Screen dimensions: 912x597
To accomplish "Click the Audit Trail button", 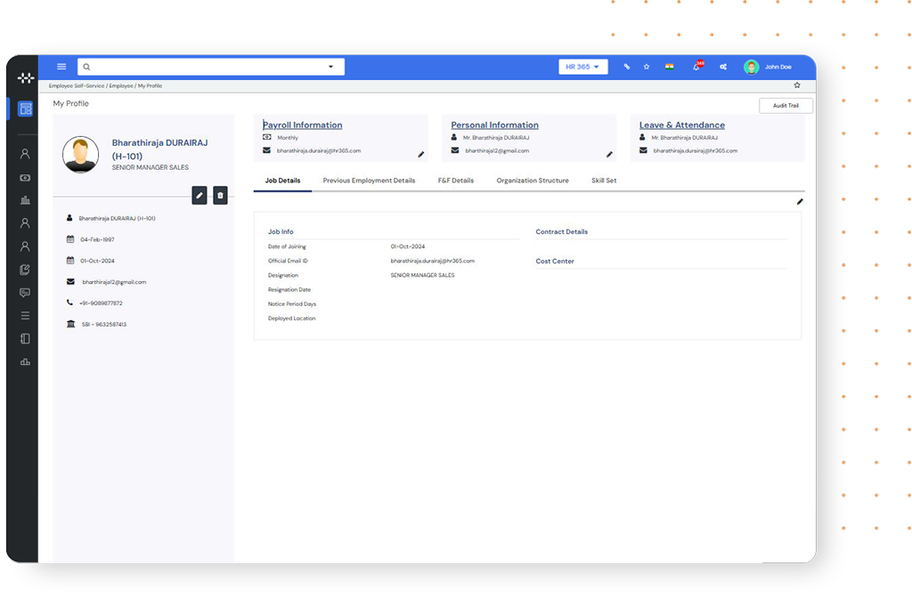I will (x=785, y=104).
